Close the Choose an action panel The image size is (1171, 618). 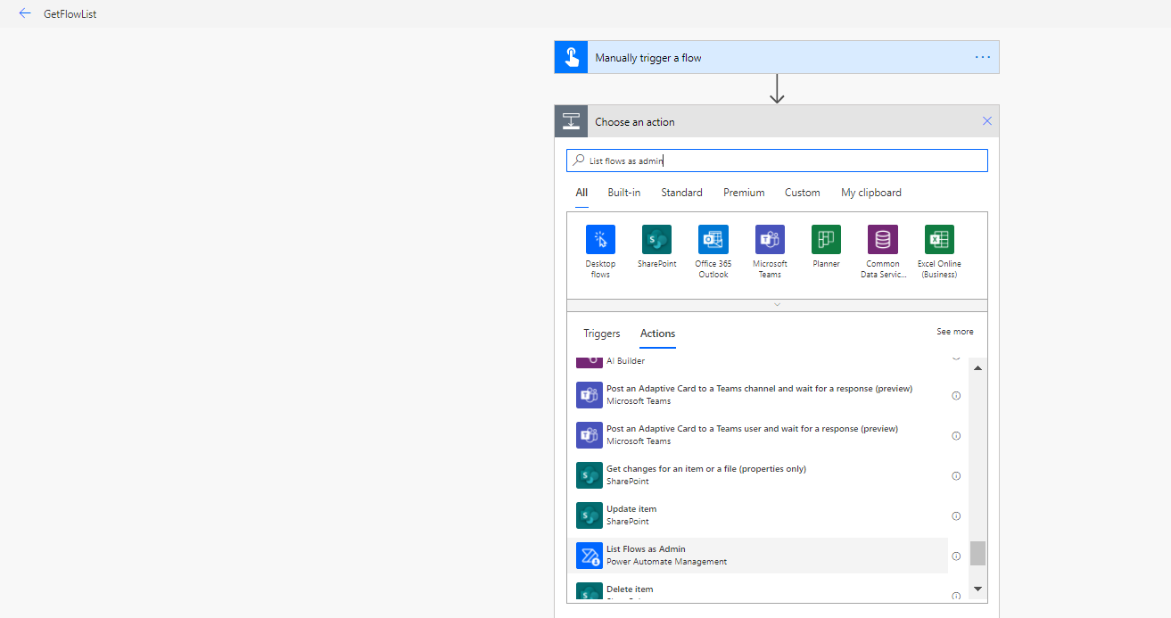986,121
